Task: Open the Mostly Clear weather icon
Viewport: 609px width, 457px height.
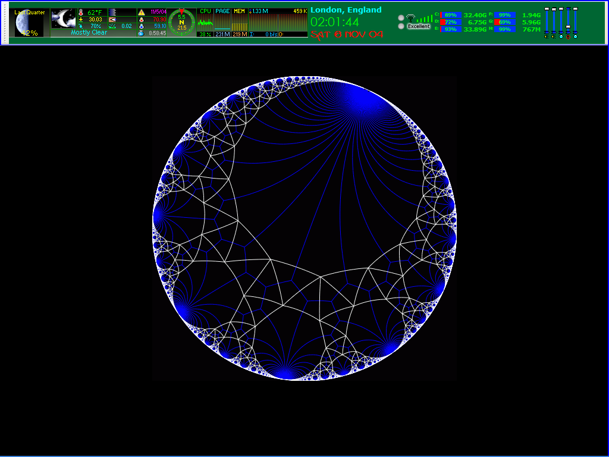Action: (x=63, y=19)
